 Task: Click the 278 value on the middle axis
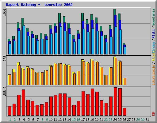[x=5, y=58]
